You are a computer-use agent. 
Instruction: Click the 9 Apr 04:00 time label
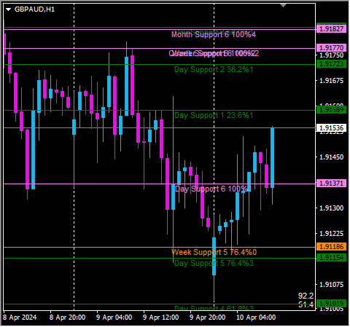point(114,318)
